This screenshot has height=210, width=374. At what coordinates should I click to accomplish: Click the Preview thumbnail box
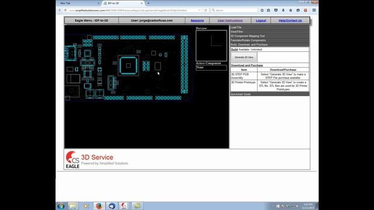212,45
